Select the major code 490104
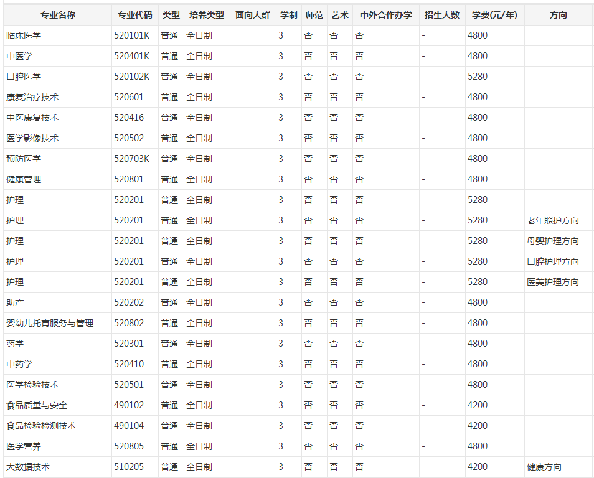594x478 pixels. 129,426
